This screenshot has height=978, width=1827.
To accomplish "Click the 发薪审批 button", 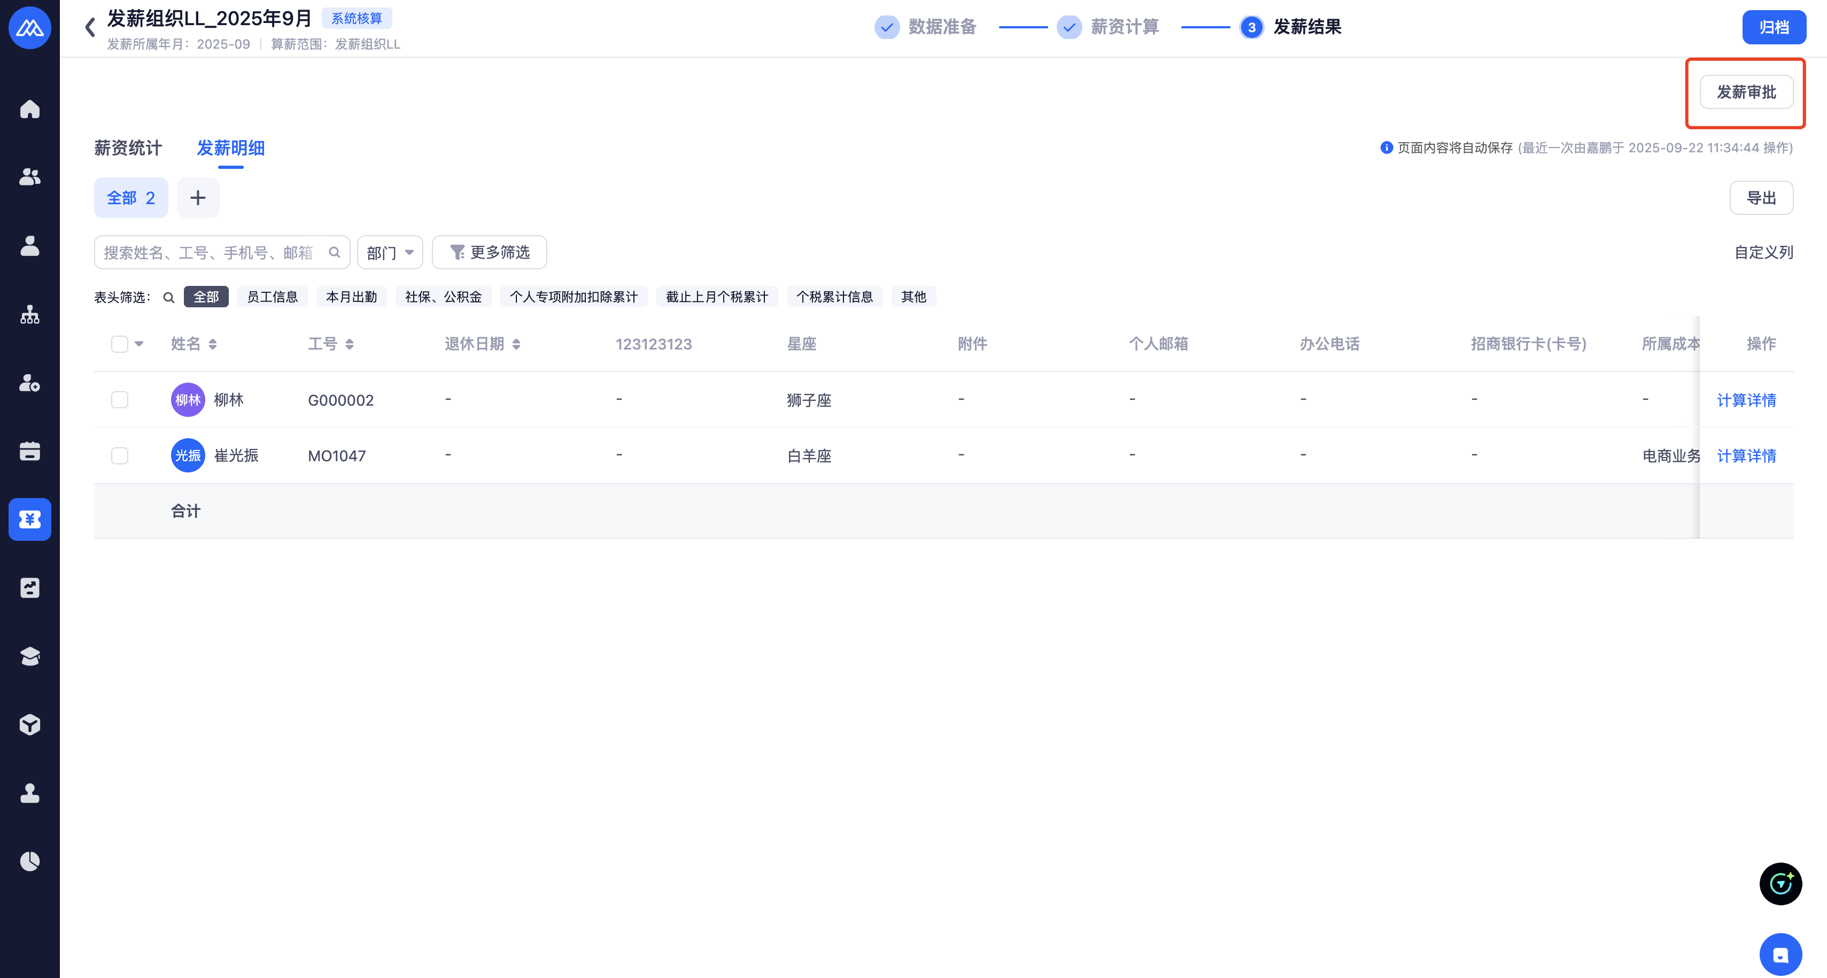I will coord(1746,92).
